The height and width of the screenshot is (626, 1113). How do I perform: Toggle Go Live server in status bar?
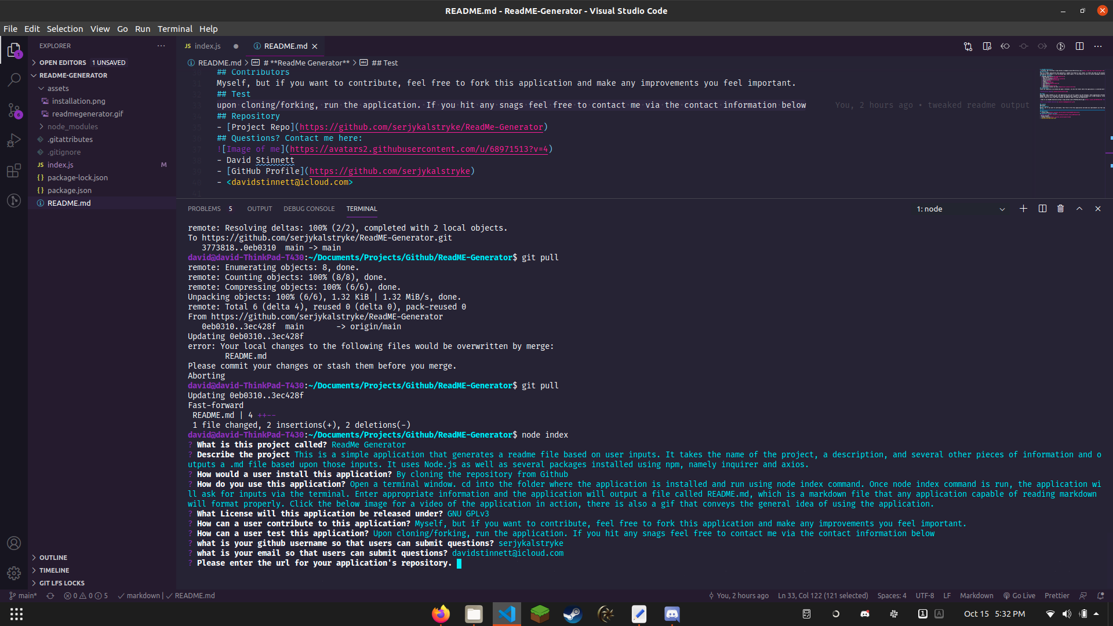1019,596
